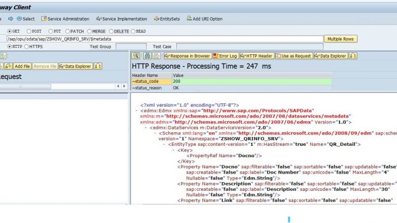Open Service Implementation from the toolbar
Image resolution: width=397 pixels, height=223 pixels.
click(121, 18)
